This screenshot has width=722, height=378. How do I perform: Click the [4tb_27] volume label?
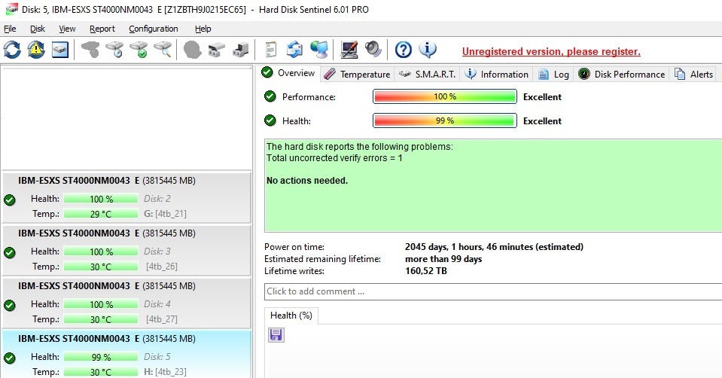tap(162, 319)
